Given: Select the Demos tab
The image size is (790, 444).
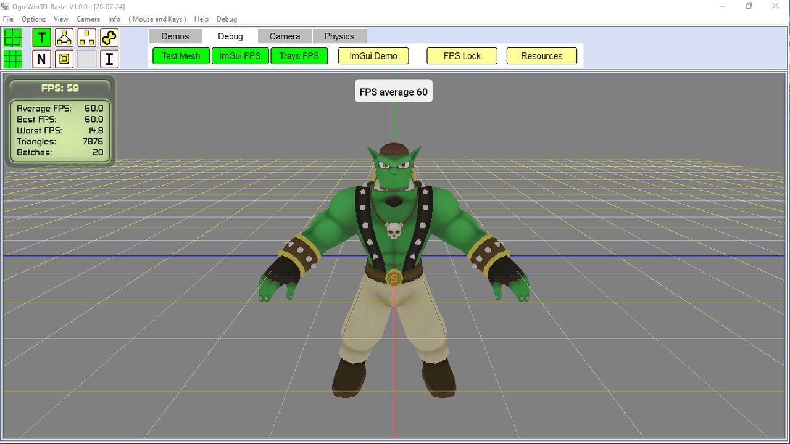Looking at the screenshot, I should click(175, 36).
